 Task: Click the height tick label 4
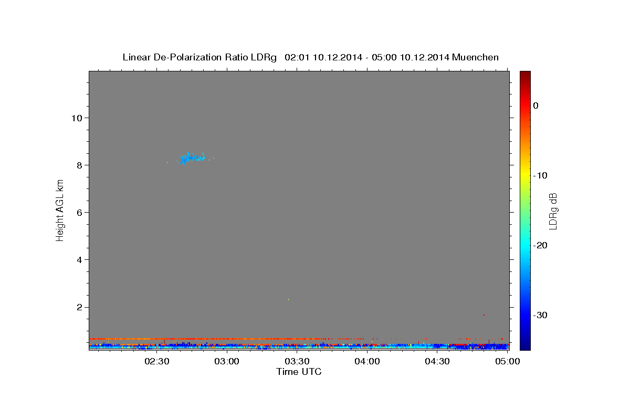[x=79, y=260]
